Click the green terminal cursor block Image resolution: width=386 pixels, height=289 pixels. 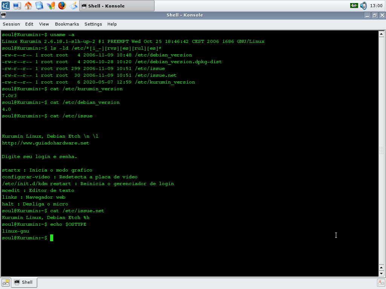coord(52,238)
